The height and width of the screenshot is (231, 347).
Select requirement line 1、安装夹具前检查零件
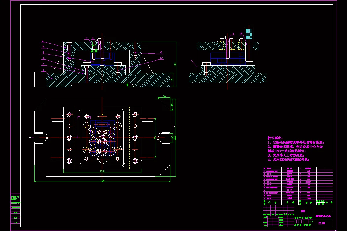pos(296,142)
